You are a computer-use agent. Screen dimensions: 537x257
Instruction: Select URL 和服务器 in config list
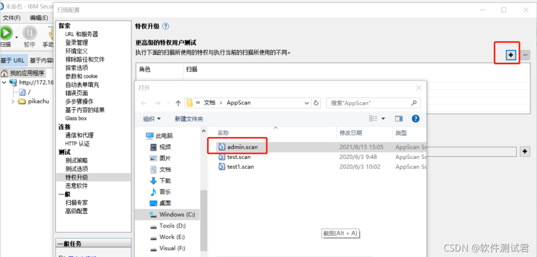pos(82,34)
